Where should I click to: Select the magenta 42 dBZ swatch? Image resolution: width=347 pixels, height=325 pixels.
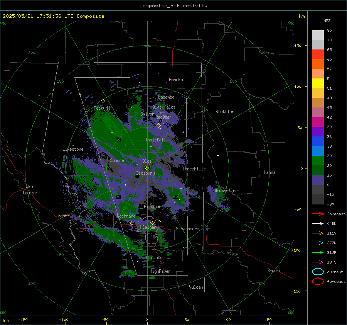pyautogui.click(x=318, y=122)
